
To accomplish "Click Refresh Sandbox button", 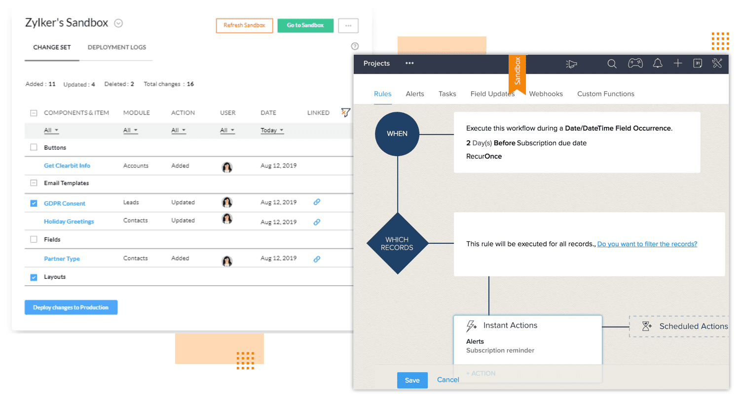I will pos(244,26).
